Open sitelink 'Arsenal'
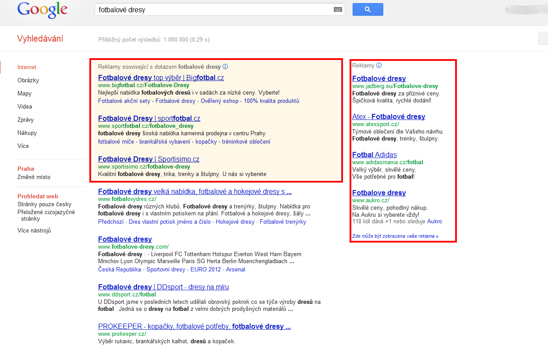 click(x=236, y=270)
